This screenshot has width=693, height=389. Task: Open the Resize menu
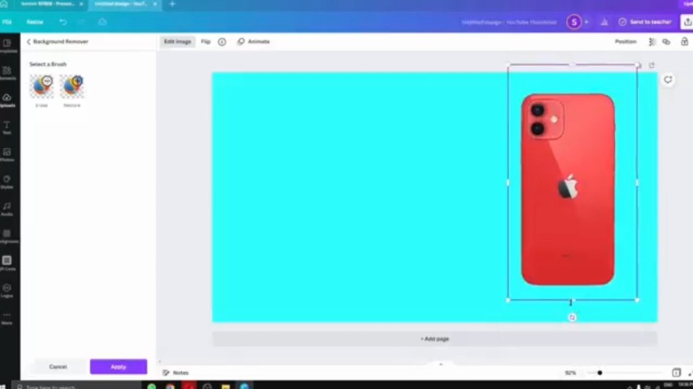[35, 22]
